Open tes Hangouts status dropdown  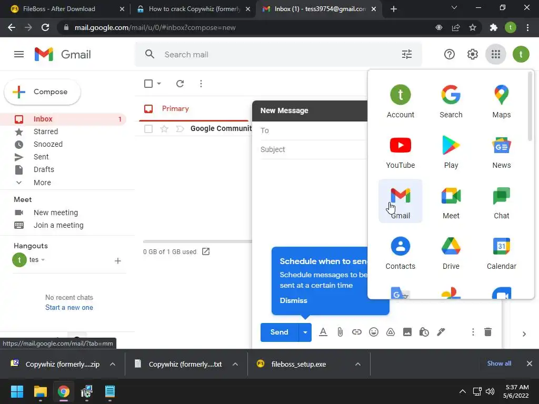pos(43,260)
